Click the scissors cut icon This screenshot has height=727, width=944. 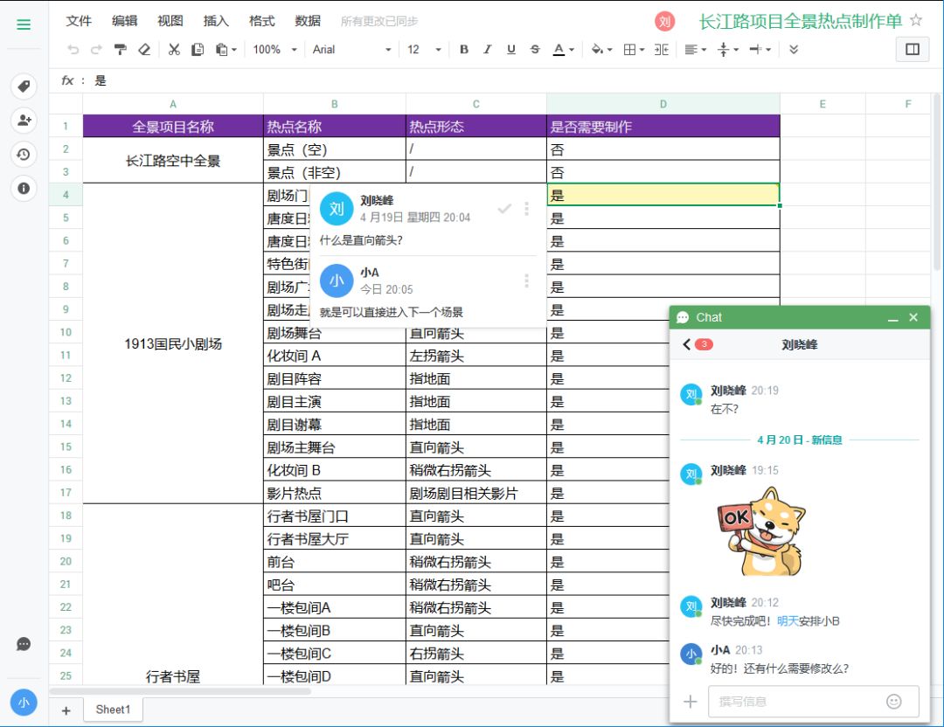coord(174,50)
